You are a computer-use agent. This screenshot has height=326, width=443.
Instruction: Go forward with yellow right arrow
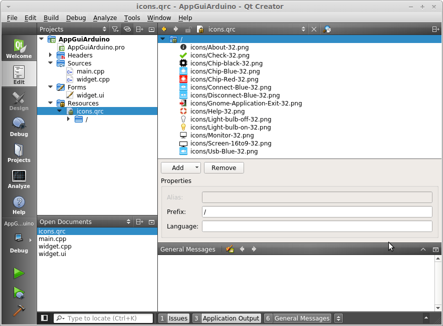176,29
